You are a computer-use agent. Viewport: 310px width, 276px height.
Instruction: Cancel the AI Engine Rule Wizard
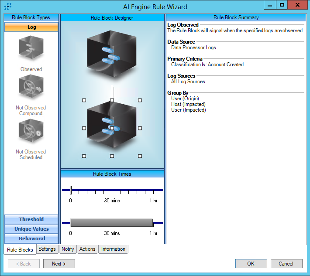pyautogui.click(x=286, y=263)
